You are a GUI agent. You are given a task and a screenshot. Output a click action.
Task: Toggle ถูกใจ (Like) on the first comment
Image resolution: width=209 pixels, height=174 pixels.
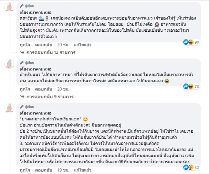click(x=25, y=45)
